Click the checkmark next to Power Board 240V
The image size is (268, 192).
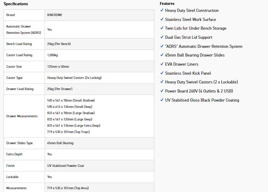(162, 91)
